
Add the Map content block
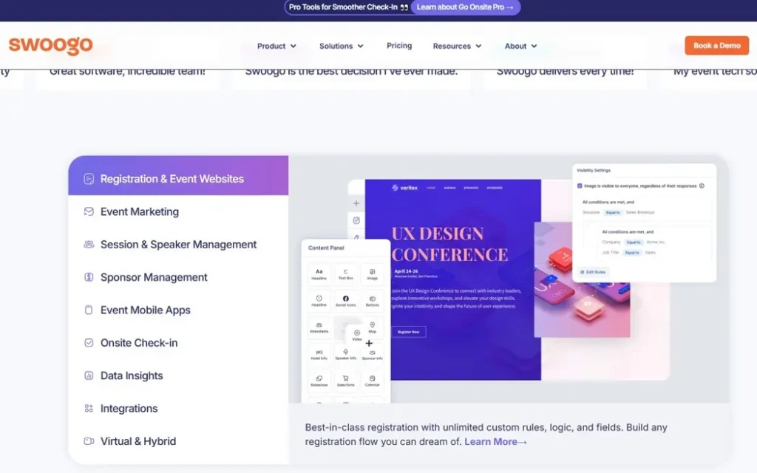[373, 327]
